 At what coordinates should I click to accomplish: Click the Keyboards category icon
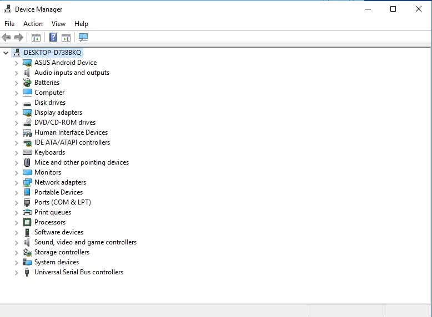tap(27, 152)
